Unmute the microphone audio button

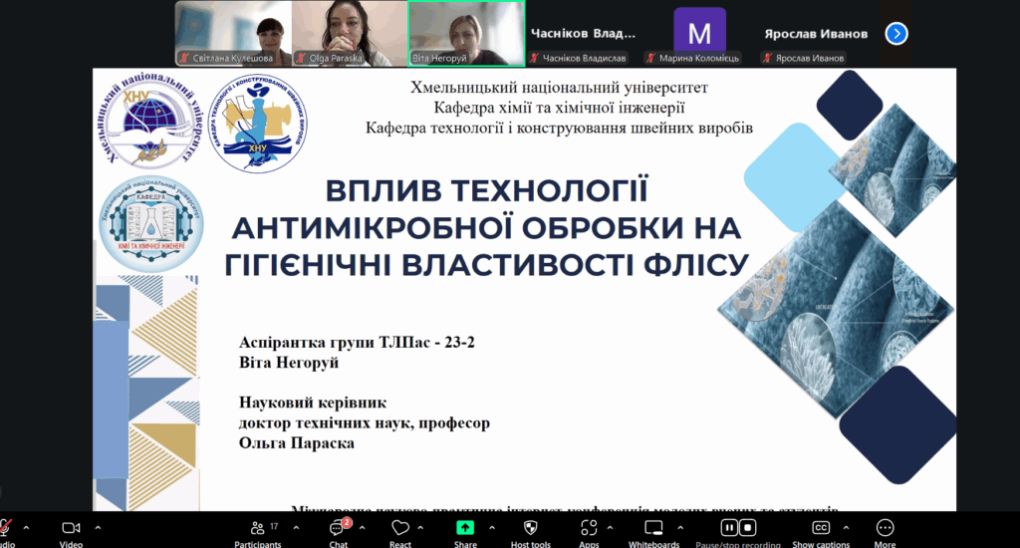click(5, 528)
